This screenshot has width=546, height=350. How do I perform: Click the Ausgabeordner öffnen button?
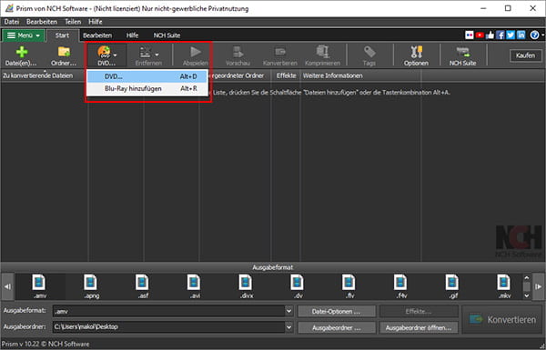pos(419,328)
